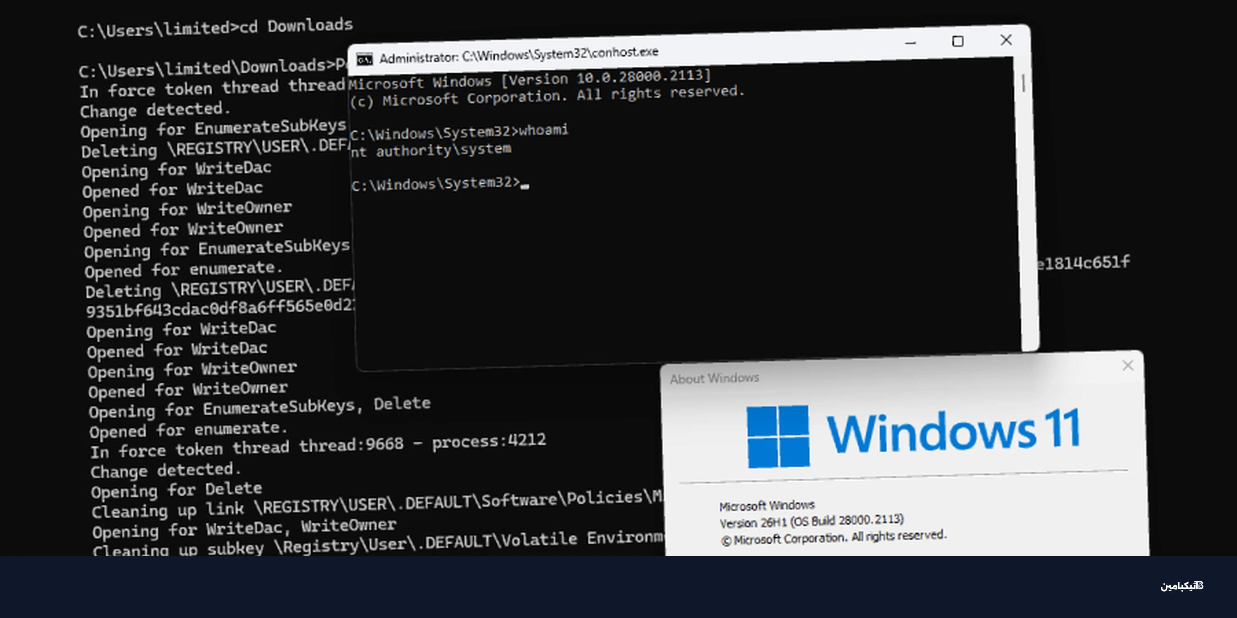The width and height of the screenshot is (1237, 618).
Task: Click the 'Opening for Delete' terminal line
Action: point(177,490)
